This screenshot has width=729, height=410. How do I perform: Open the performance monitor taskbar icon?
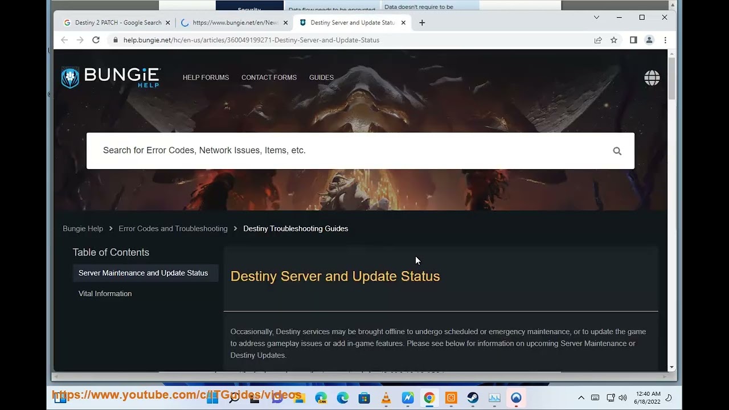(494, 398)
